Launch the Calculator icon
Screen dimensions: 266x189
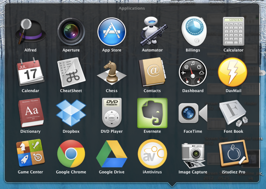tap(233, 31)
